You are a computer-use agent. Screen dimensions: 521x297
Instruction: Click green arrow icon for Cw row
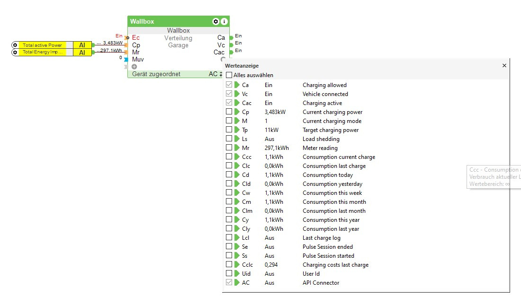click(x=237, y=192)
